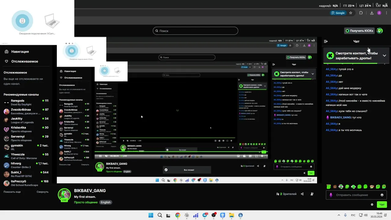Open the Yhwezzle Call of Duty channel

(x=26, y=156)
